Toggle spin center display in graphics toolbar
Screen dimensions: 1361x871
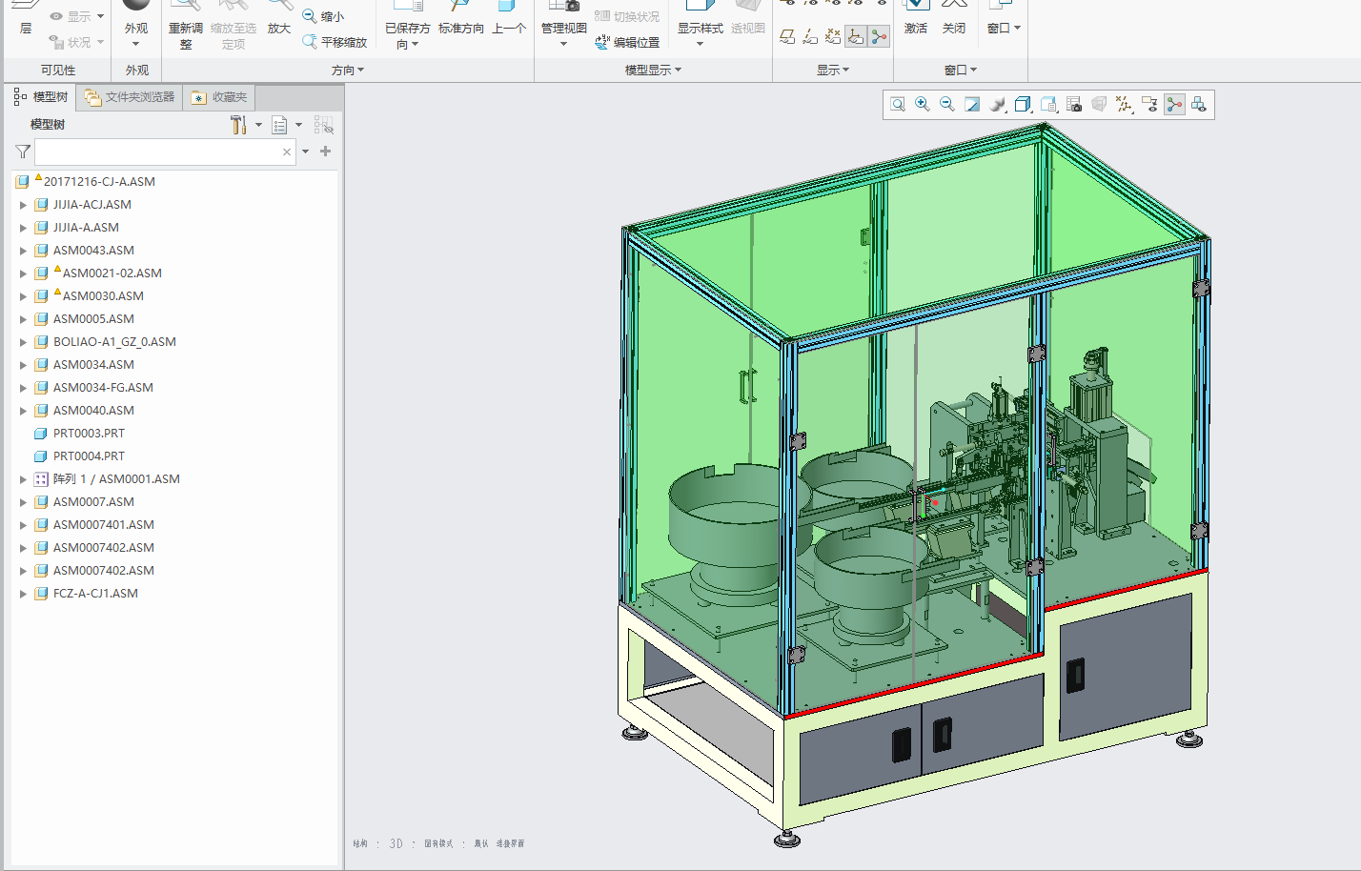1174,105
